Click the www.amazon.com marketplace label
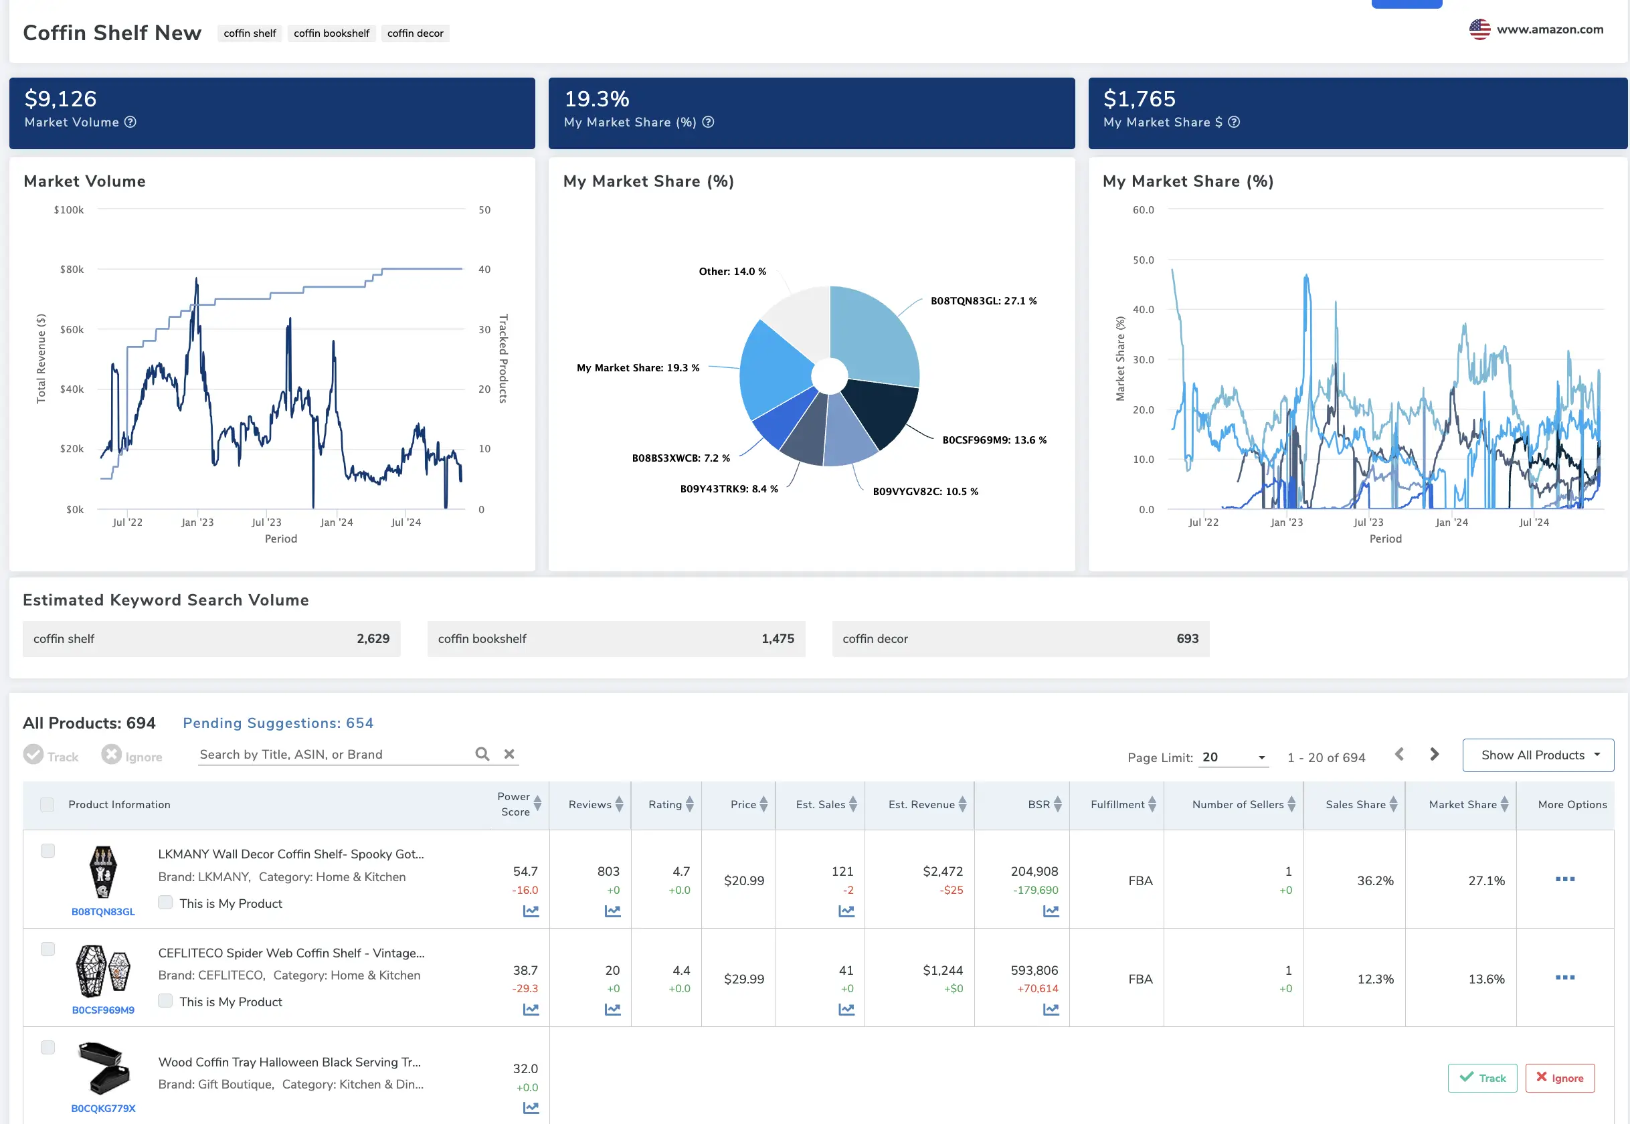This screenshot has height=1124, width=1630. pyautogui.click(x=1550, y=29)
